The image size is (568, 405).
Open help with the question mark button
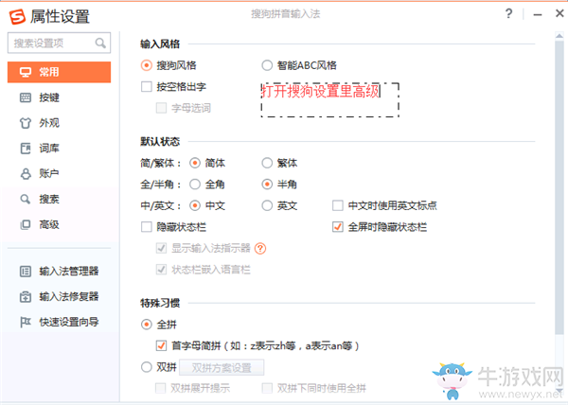point(509,14)
